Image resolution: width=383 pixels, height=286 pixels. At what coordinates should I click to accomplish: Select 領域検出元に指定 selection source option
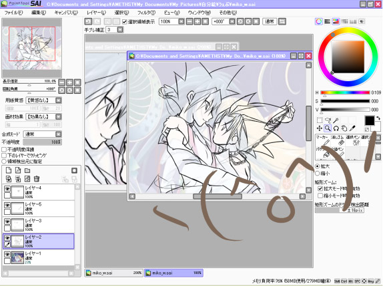point(4,162)
